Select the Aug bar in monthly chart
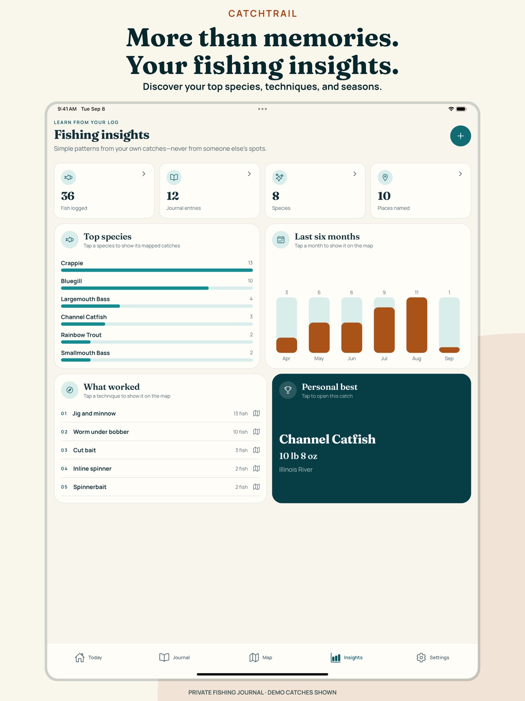The width and height of the screenshot is (525, 701). (416, 325)
